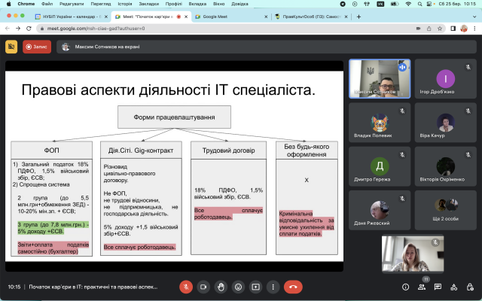Select Максим Сотников's video tile
Screen dimensions: 482x301
pyautogui.click(x=379, y=79)
